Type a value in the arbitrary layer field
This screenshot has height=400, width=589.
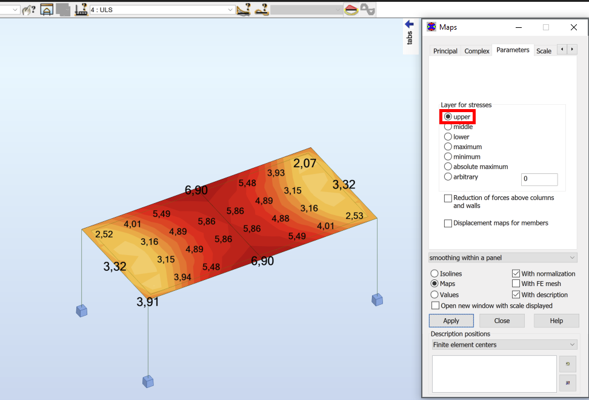pos(539,179)
